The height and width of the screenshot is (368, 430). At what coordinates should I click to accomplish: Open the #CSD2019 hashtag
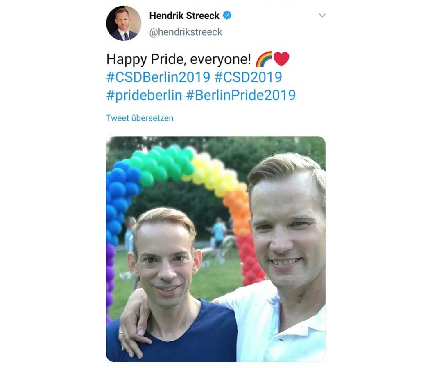point(248,77)
